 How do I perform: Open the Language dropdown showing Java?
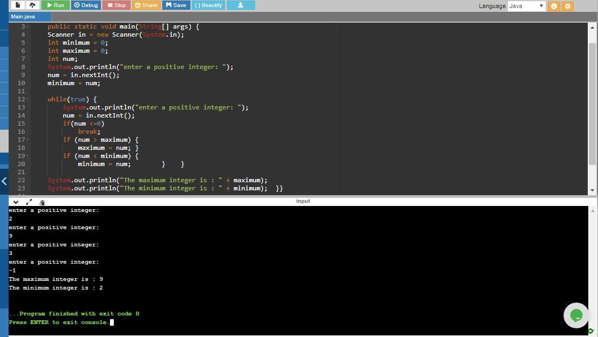(526, 6)
